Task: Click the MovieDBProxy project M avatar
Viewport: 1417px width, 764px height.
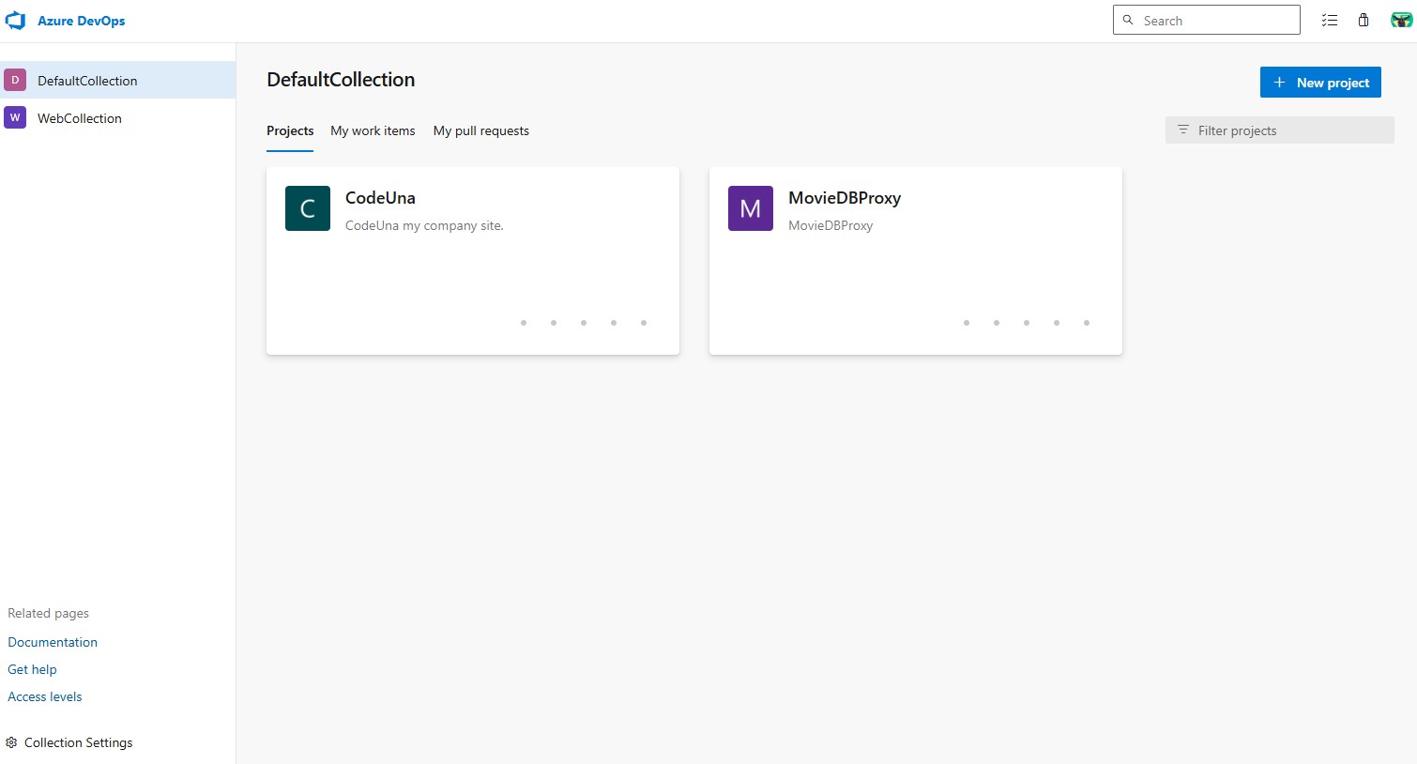Action: [x=751, y=208]
